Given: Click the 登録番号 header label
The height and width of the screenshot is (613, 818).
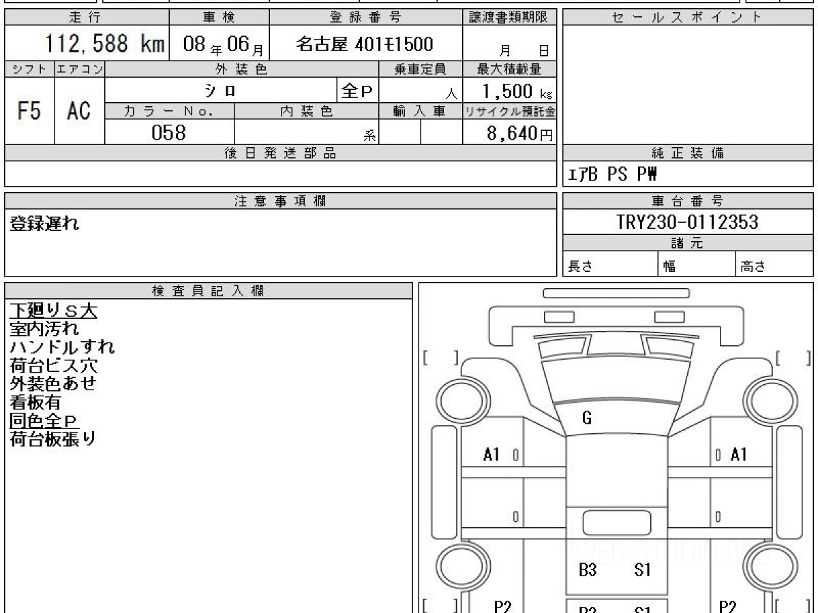Looking at the screenshot, I should [x=366, y=18].
